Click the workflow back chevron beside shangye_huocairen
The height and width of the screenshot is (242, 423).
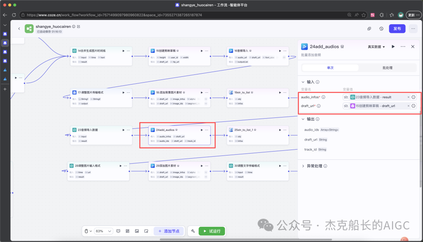point(19,28)
